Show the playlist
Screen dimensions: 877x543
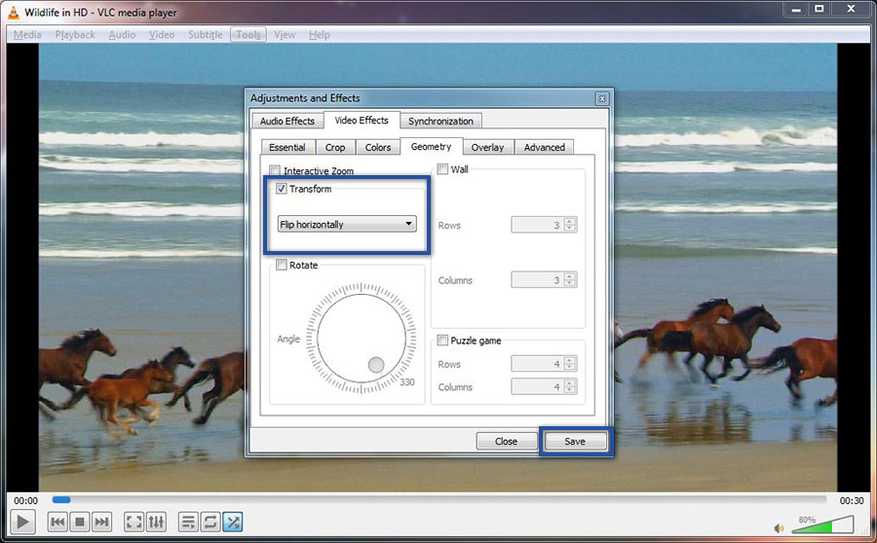(189, 523)
